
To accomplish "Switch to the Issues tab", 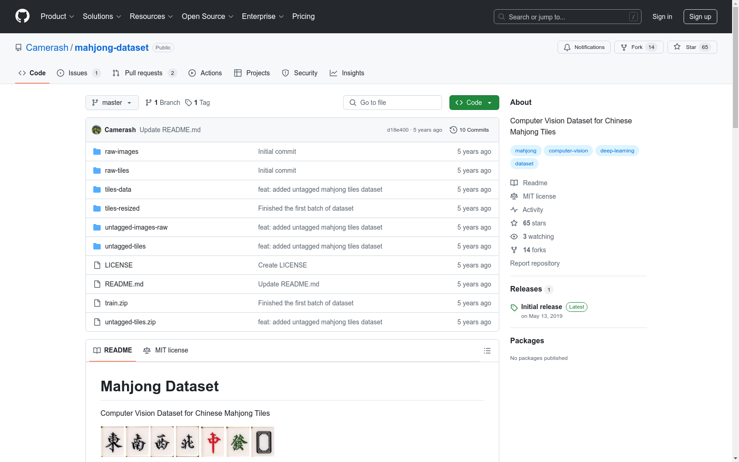I will (x=79, y=73).
